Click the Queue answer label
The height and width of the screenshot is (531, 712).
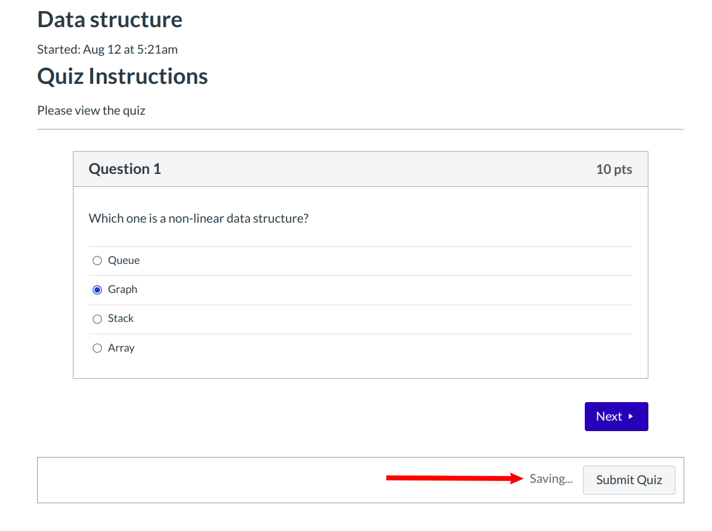pyautogui.click(x=124, y=261)
